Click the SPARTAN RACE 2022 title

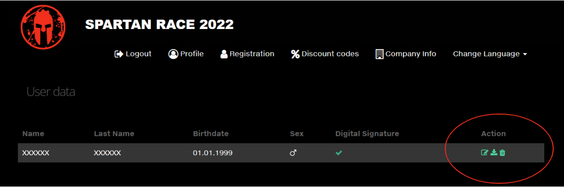tap(159, 25)
